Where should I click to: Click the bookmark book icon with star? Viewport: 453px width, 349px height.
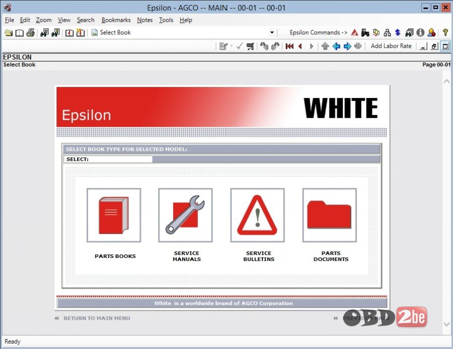81,33
